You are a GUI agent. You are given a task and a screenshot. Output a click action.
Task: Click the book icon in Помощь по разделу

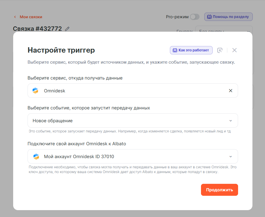click(209, 17)
